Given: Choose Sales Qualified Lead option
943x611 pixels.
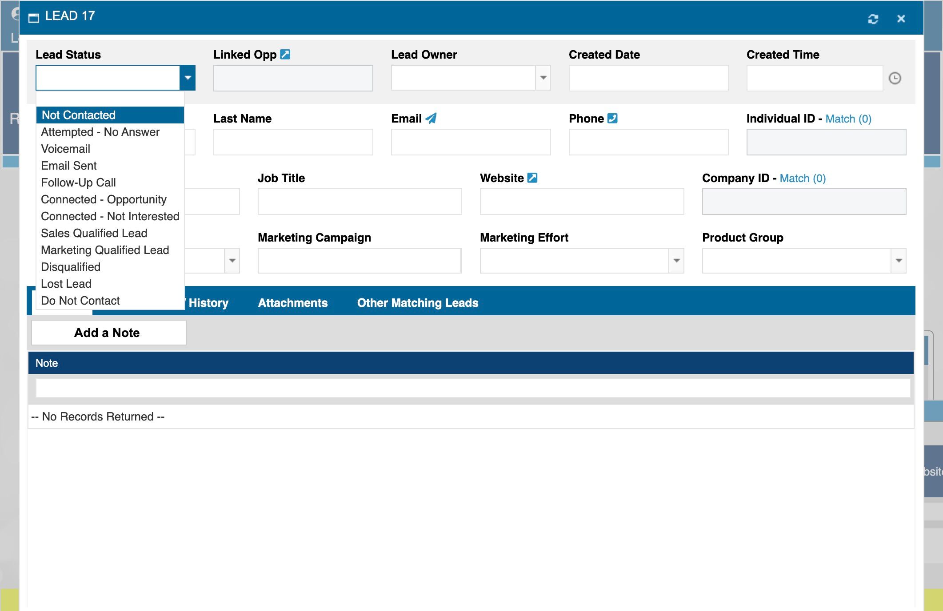Looking at the screenshot, I should (94, 233).
